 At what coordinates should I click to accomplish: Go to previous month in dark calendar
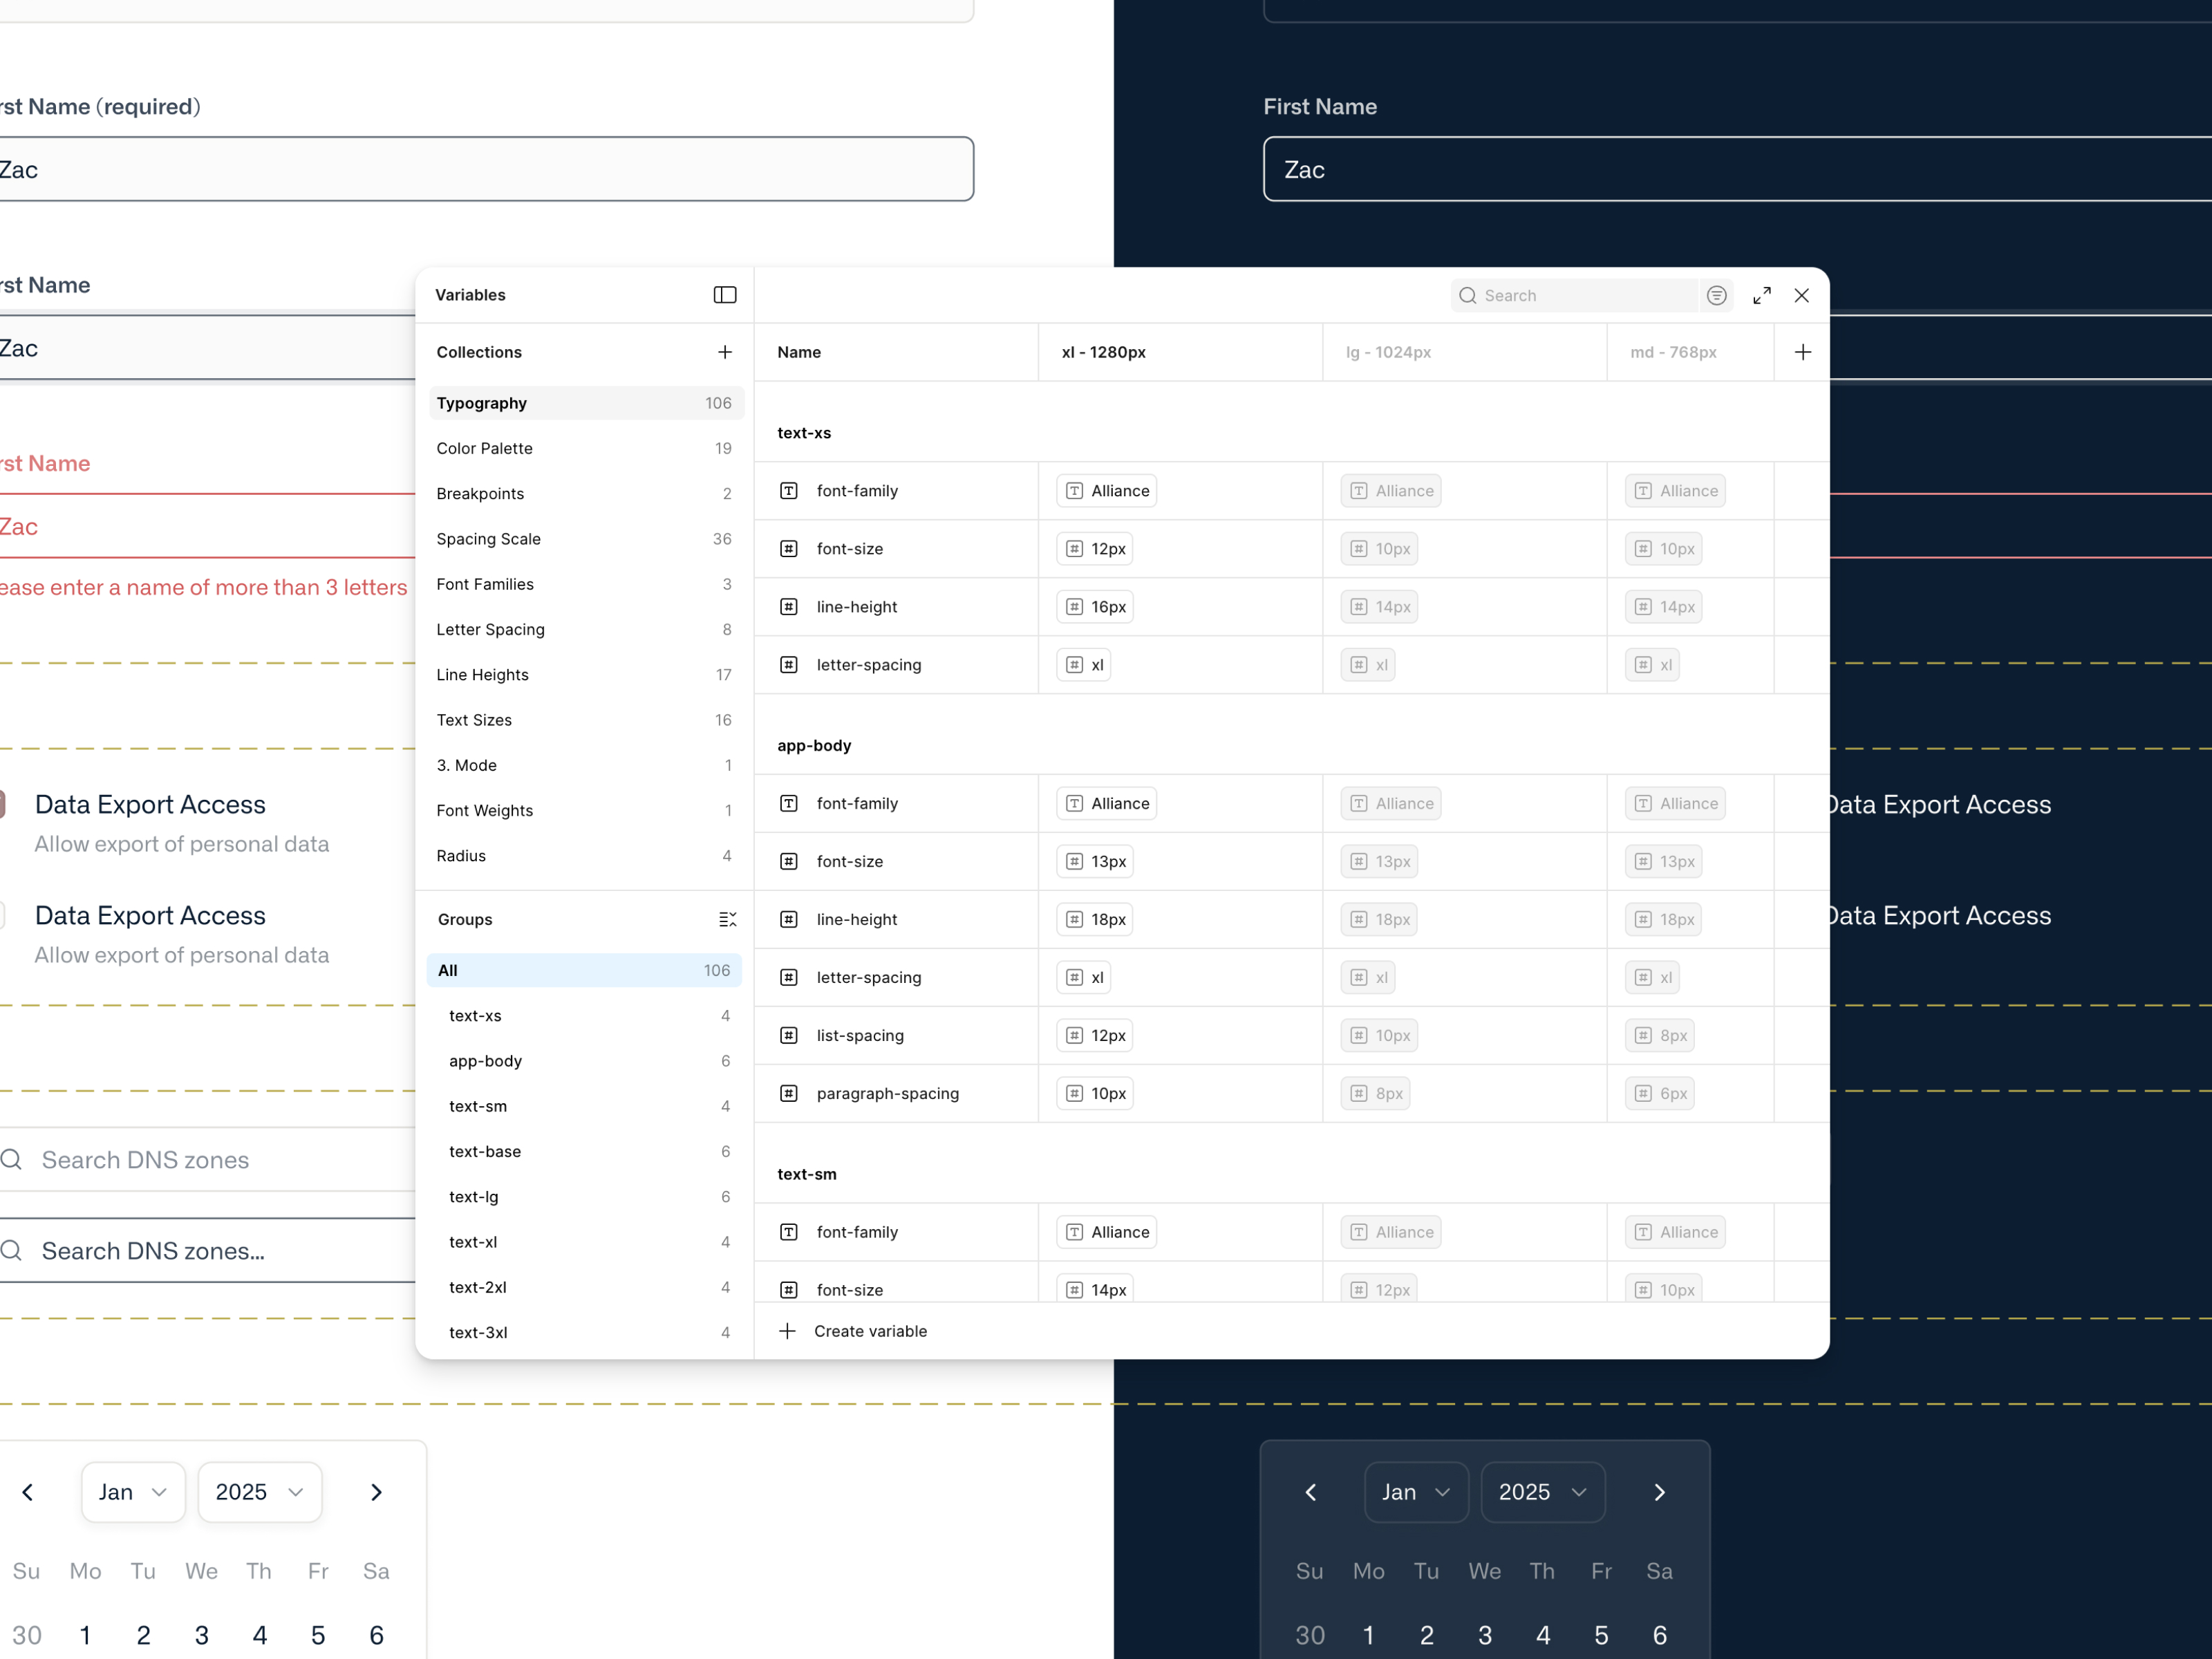click(1310, 1492)
